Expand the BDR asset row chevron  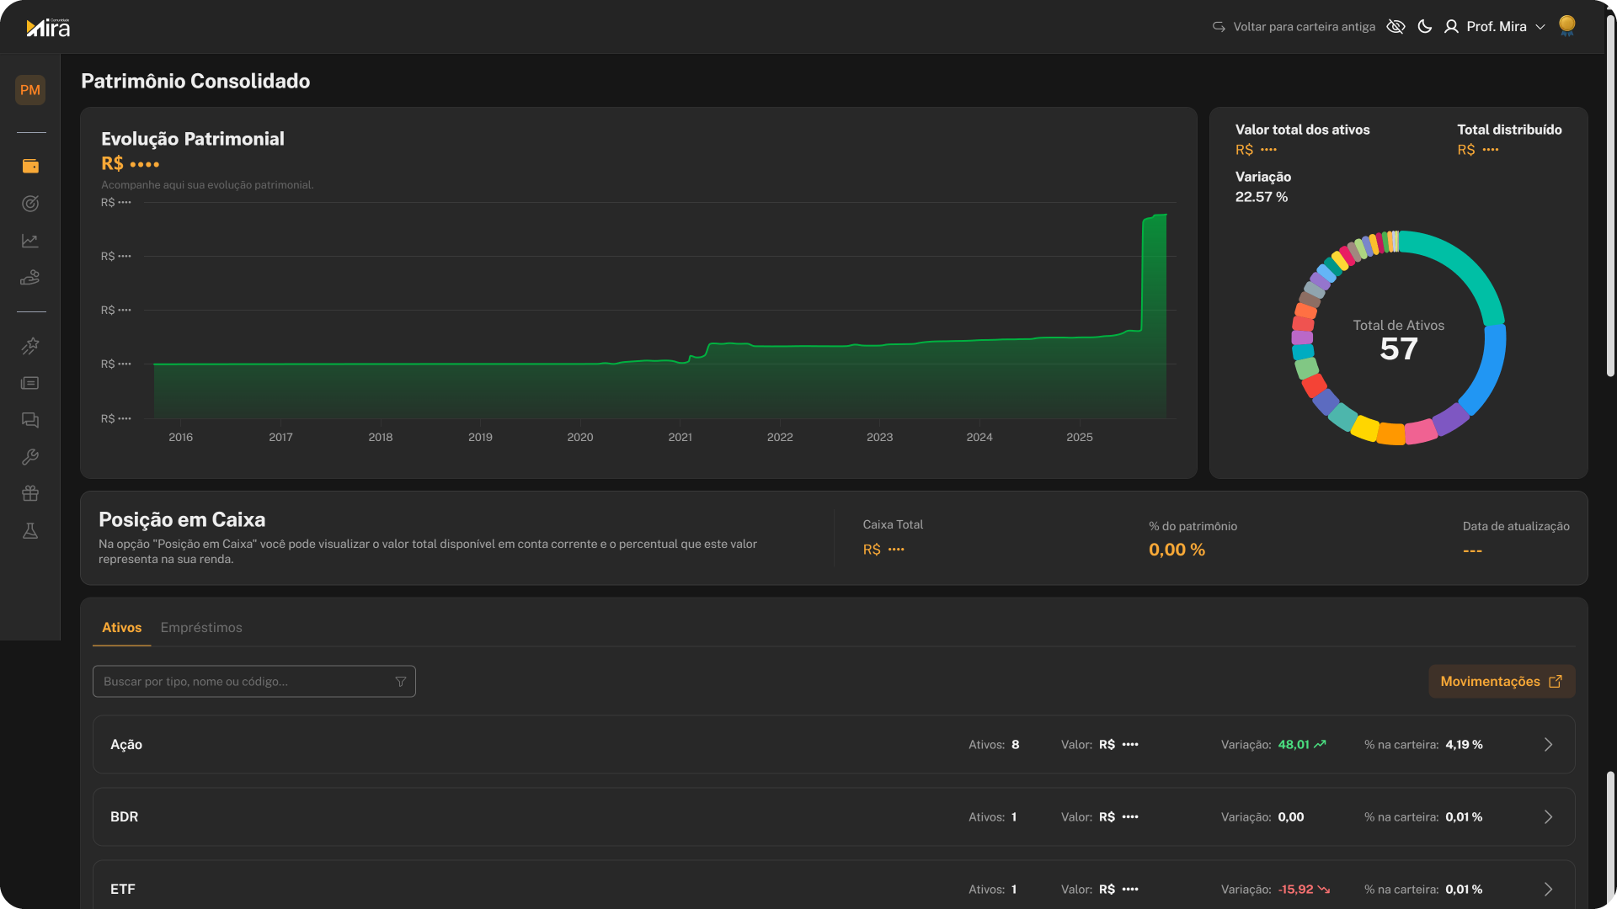(1548, 817)
